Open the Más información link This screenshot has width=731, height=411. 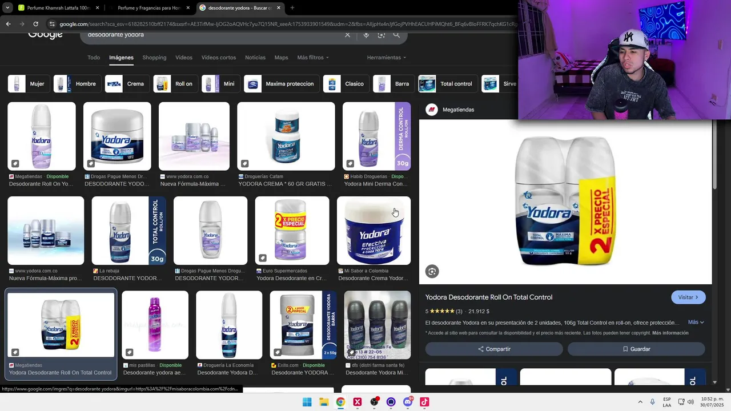point(670,333)
